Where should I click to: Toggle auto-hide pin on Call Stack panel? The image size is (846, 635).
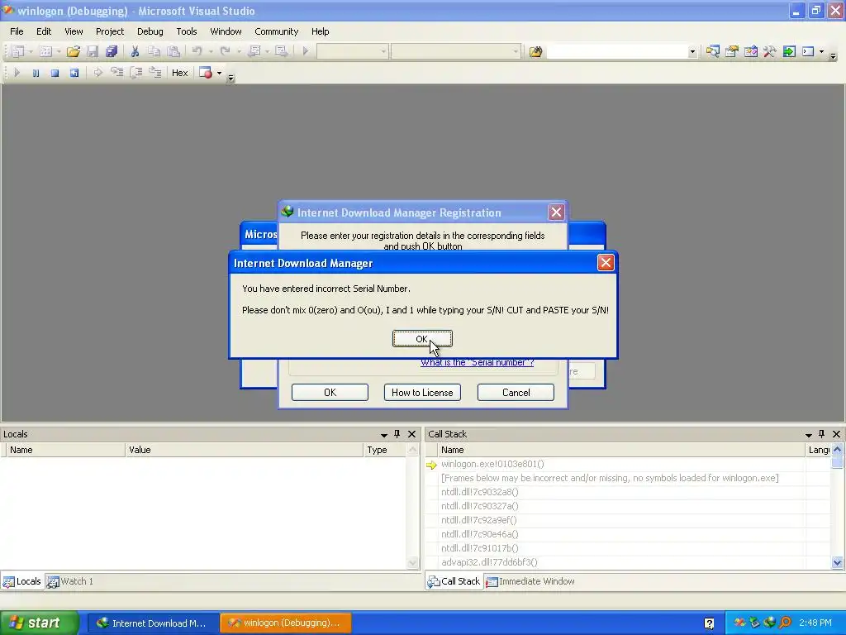pos(822,433)
